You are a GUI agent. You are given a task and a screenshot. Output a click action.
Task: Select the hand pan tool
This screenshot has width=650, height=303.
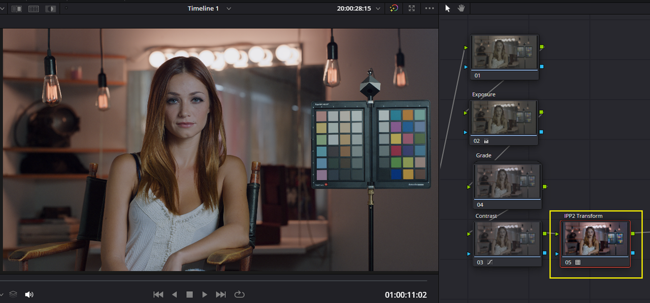point(461,8)
